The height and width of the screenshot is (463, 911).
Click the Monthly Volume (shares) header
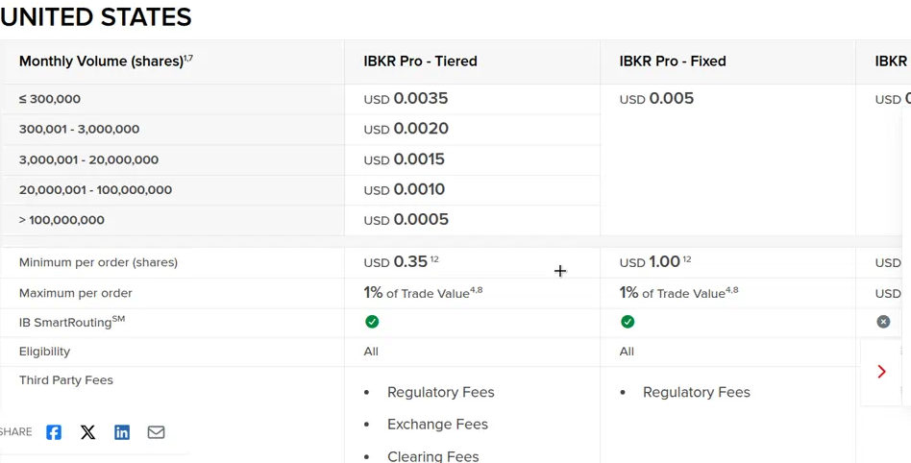106,61
